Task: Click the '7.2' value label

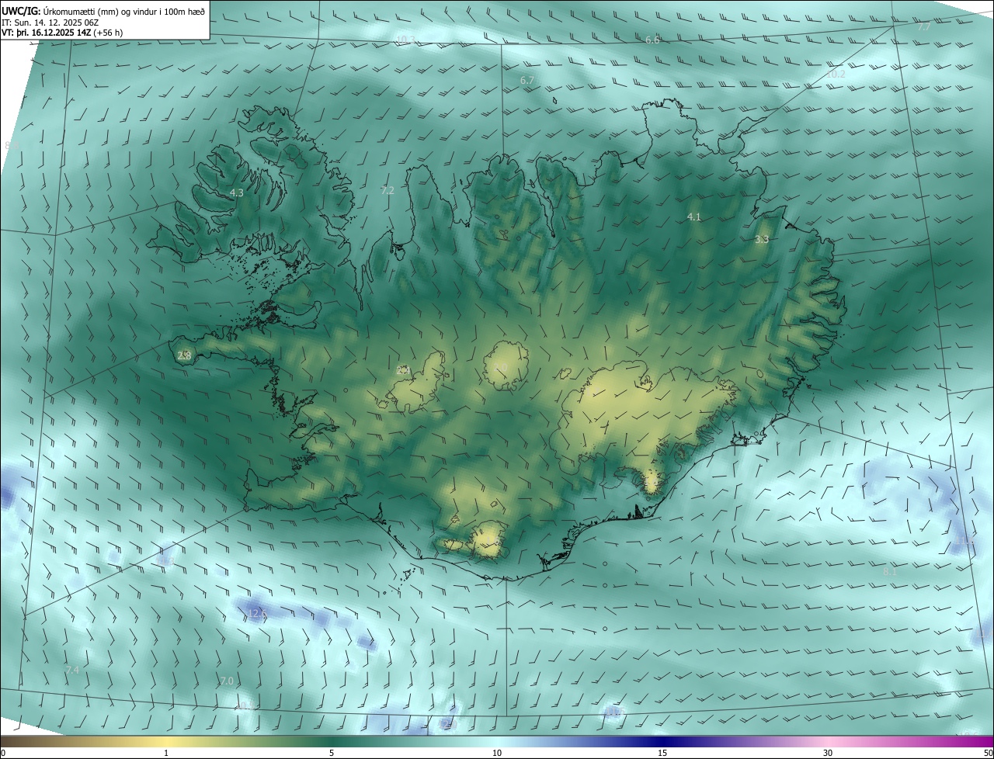Action: 388,190
